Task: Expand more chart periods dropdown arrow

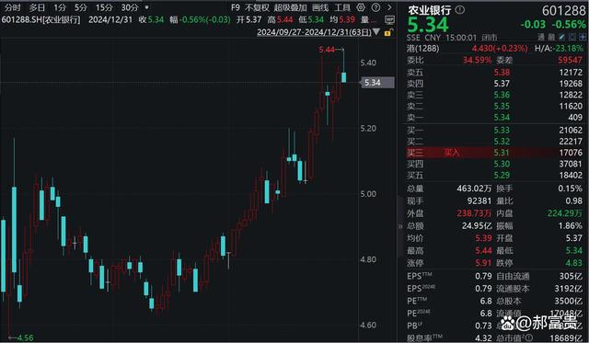Action: [x=147, y=7]
